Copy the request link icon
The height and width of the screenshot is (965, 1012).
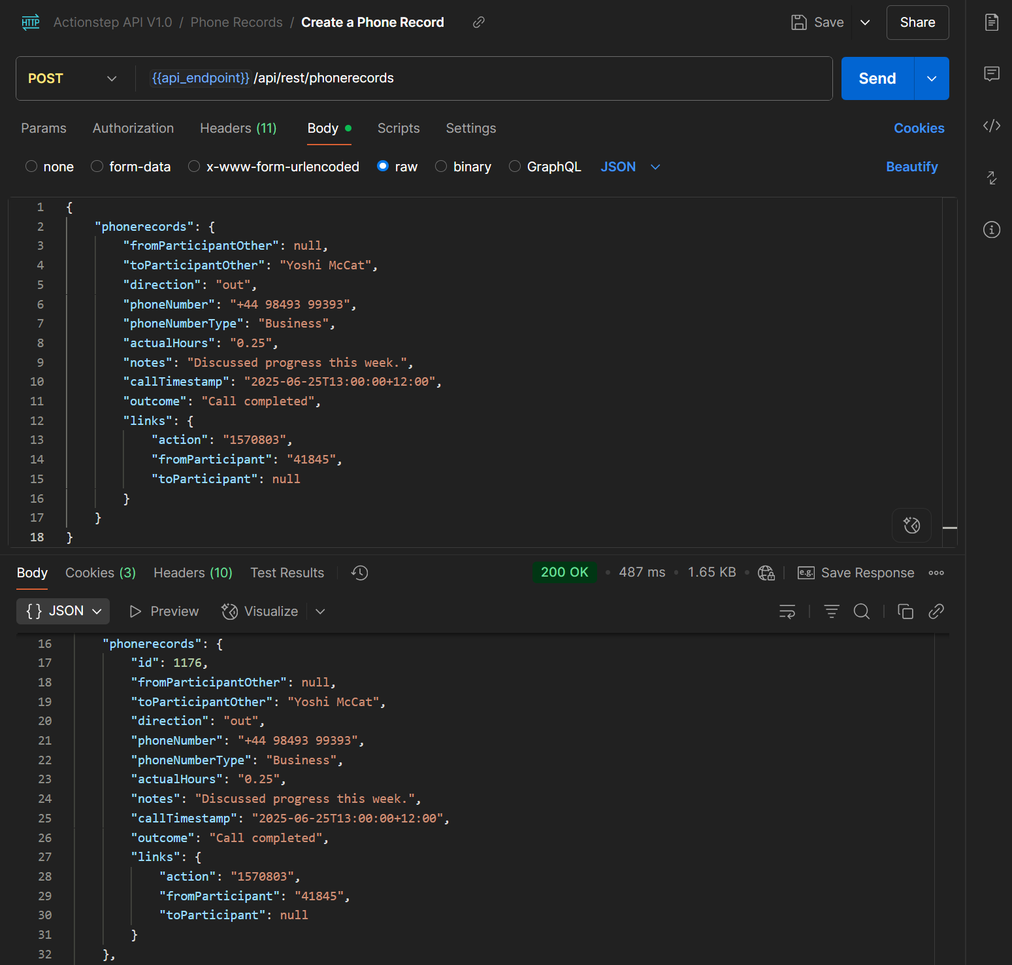coord(479,22)
